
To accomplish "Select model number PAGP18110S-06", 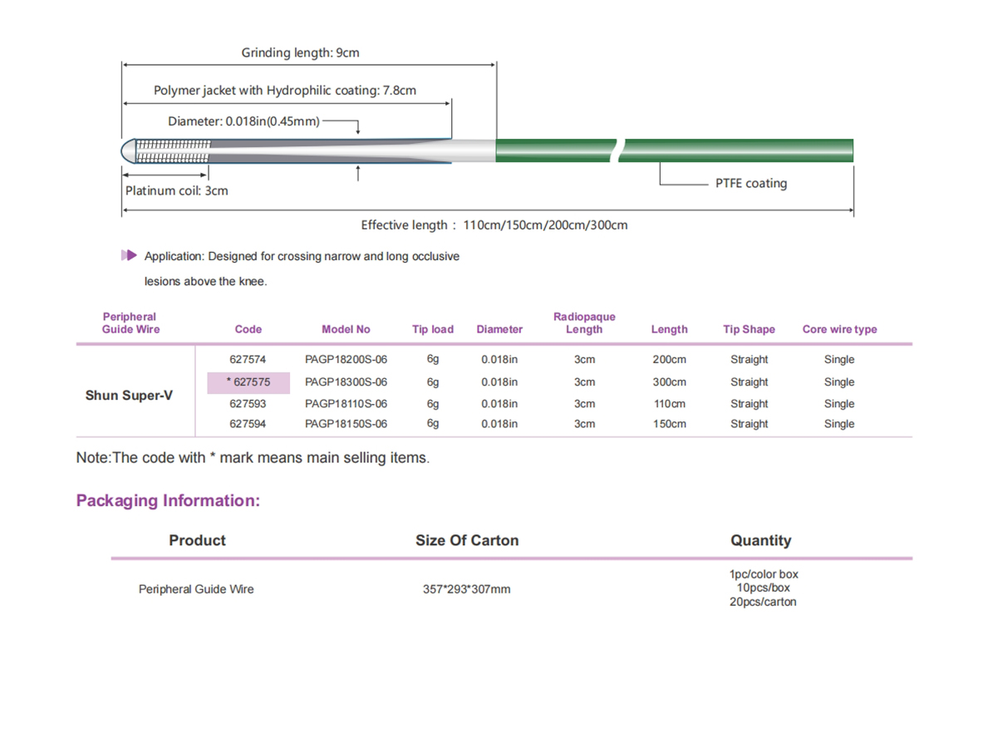I will pyautogui.click(x=346, y=403).
